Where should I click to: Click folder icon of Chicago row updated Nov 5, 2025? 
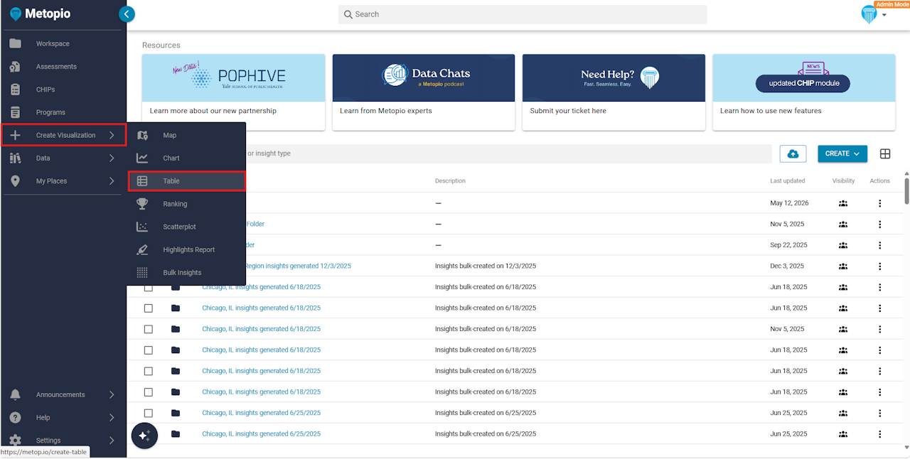(x=176, y=329)
